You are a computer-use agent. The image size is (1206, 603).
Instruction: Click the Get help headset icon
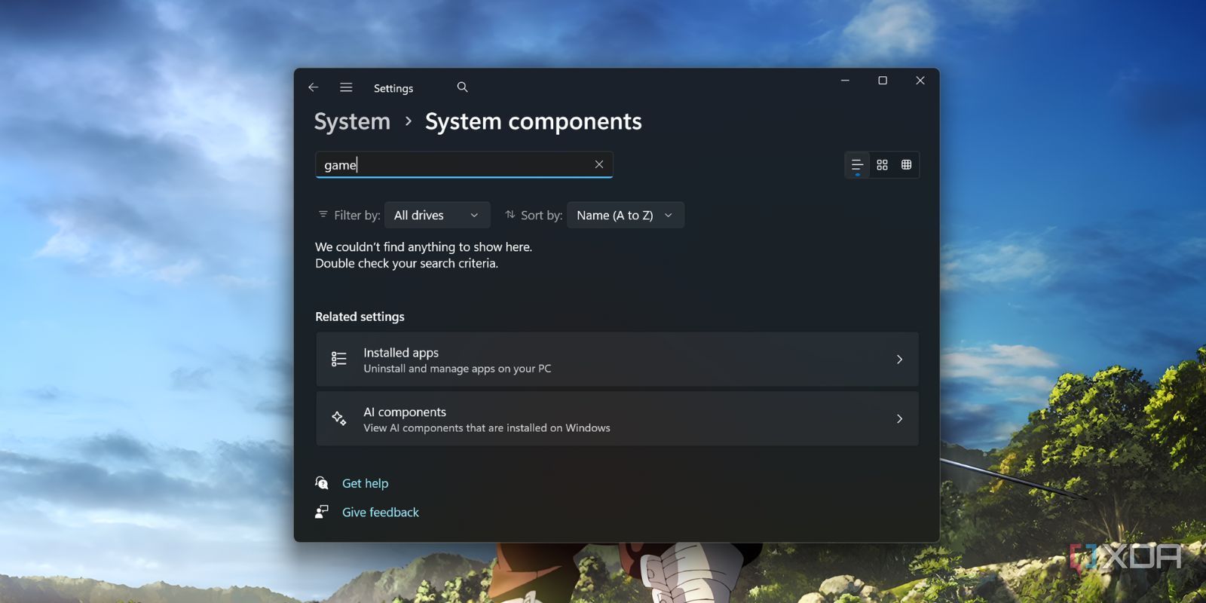tap(322, 483)
